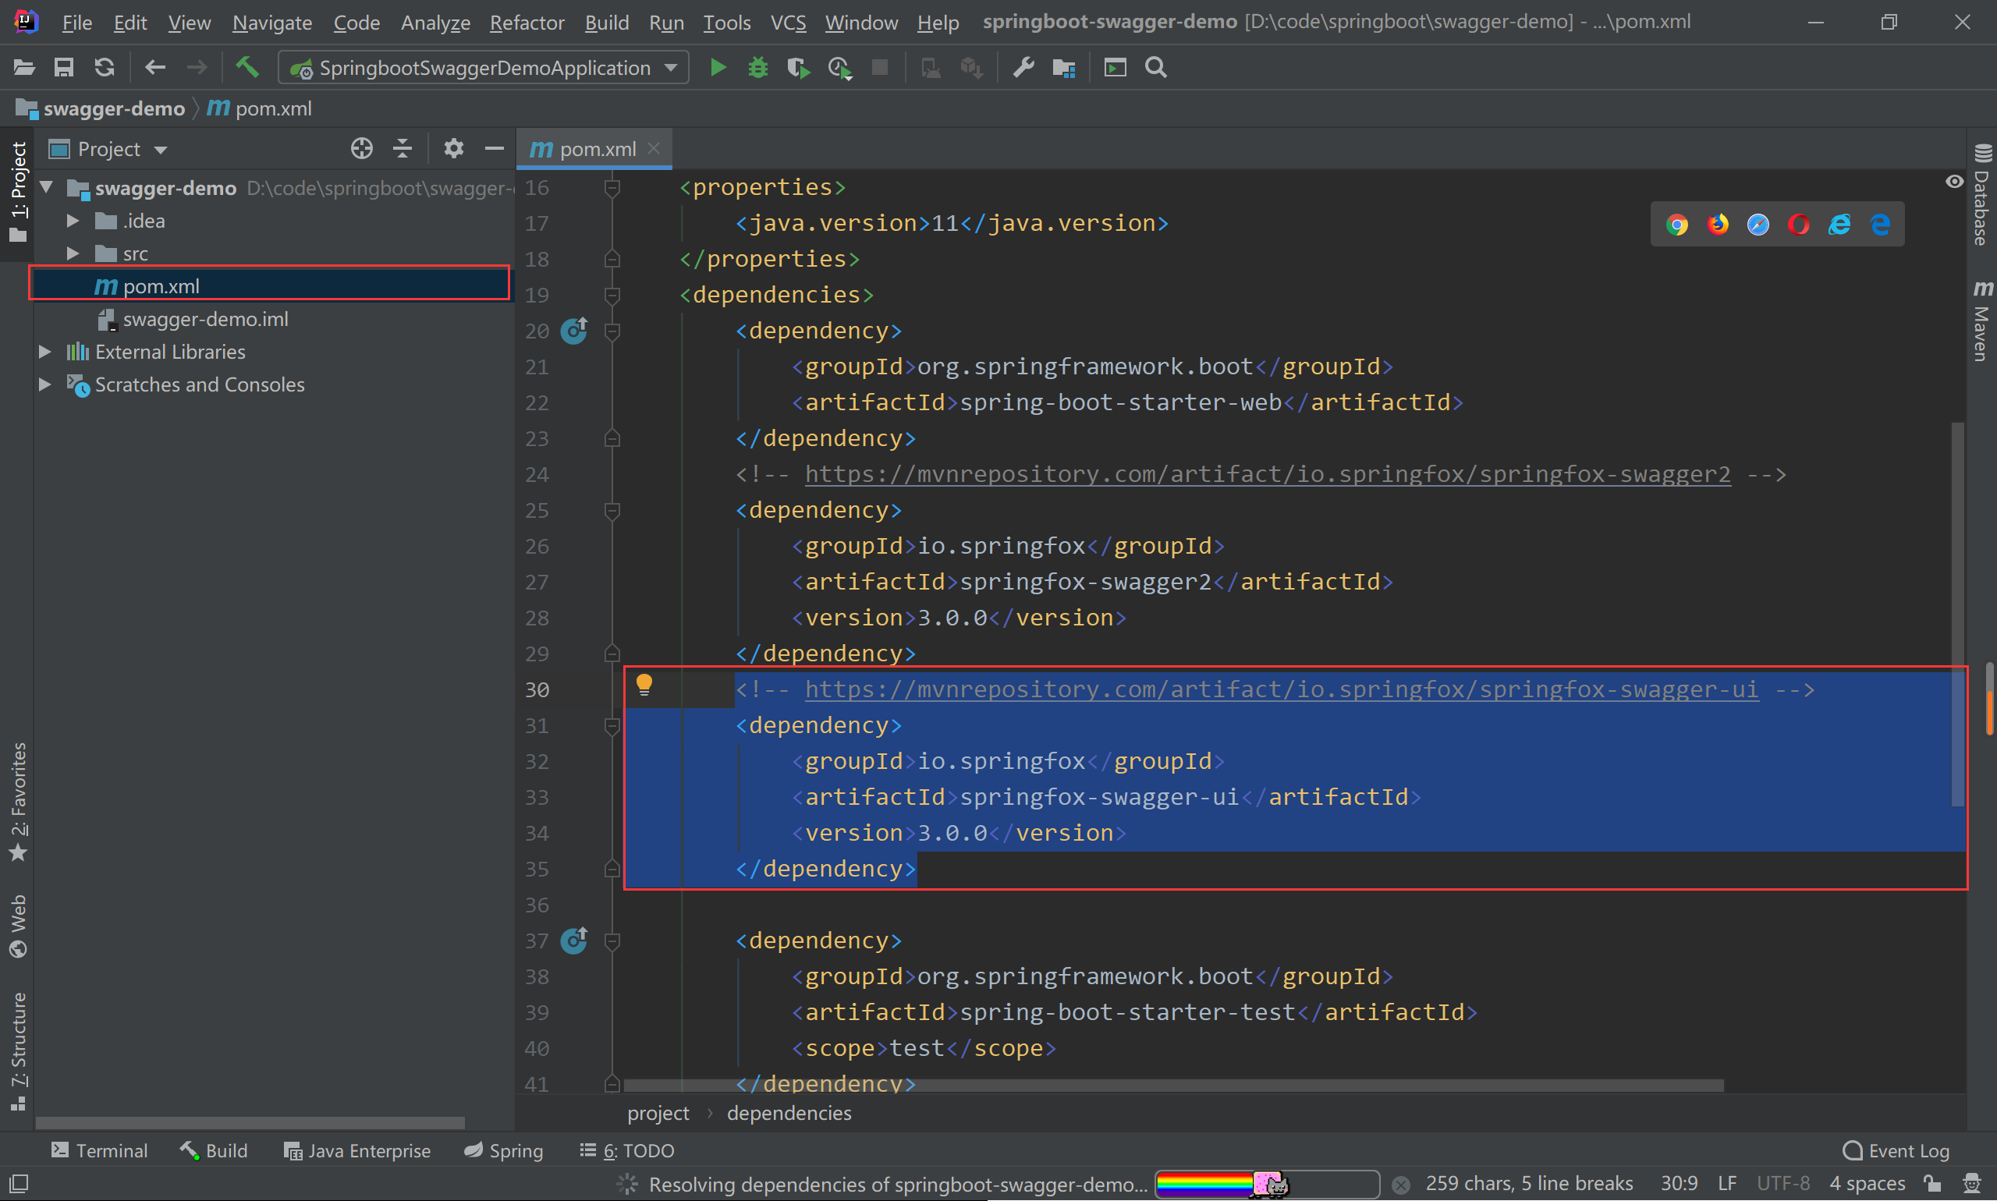Open in Chrome browser icon
Screen dimensions: 1997x1201
coord(1676,224)
